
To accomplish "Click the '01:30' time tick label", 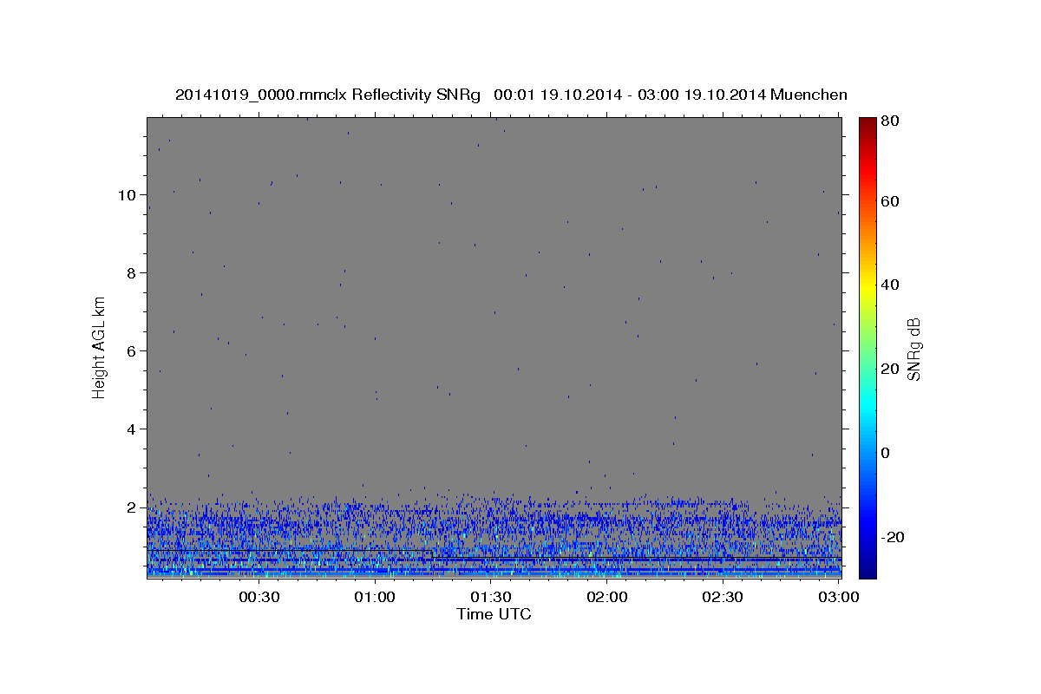I will (491, 597).
